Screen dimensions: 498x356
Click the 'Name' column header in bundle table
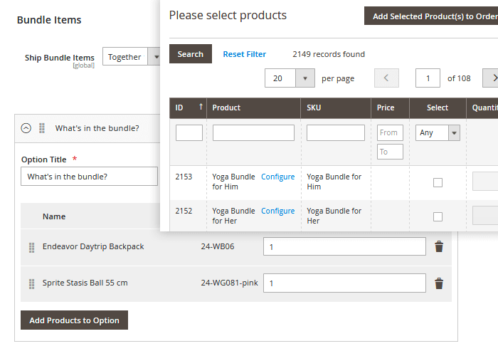pos(54,216)
